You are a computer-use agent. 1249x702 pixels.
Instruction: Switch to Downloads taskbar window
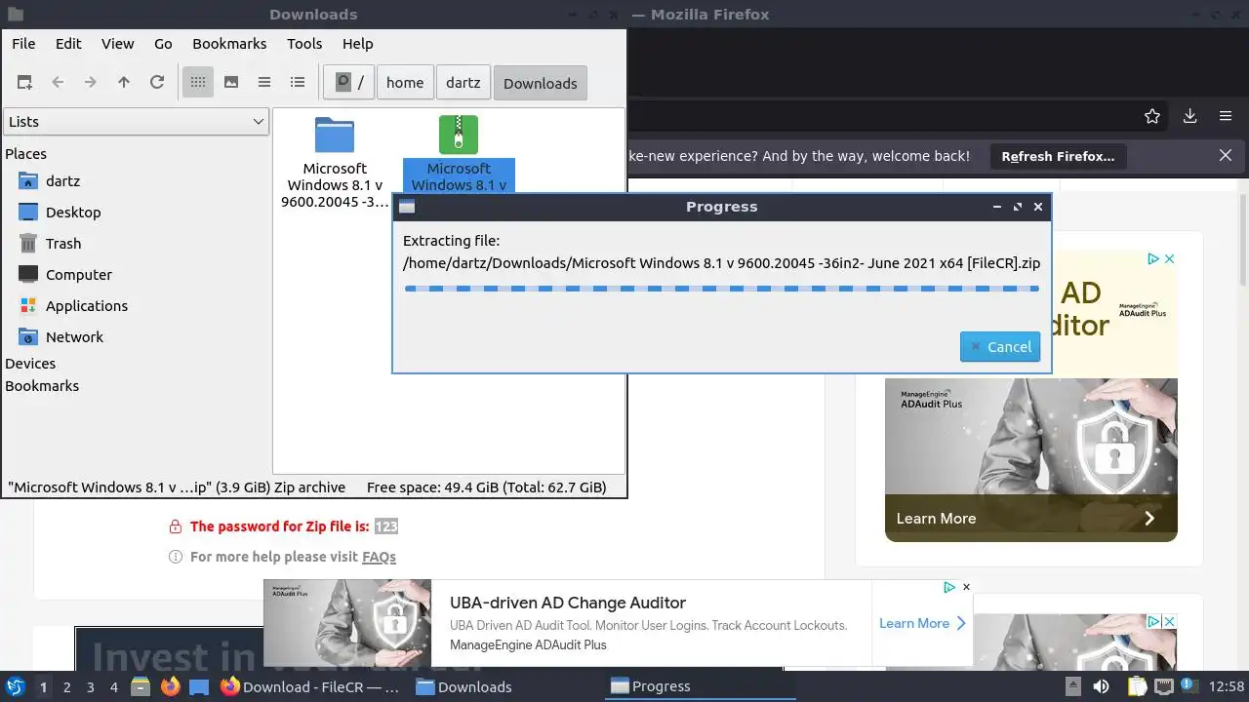point(464,686)
